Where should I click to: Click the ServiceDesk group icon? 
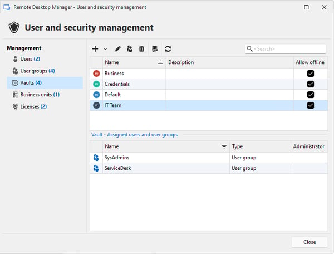96,168
